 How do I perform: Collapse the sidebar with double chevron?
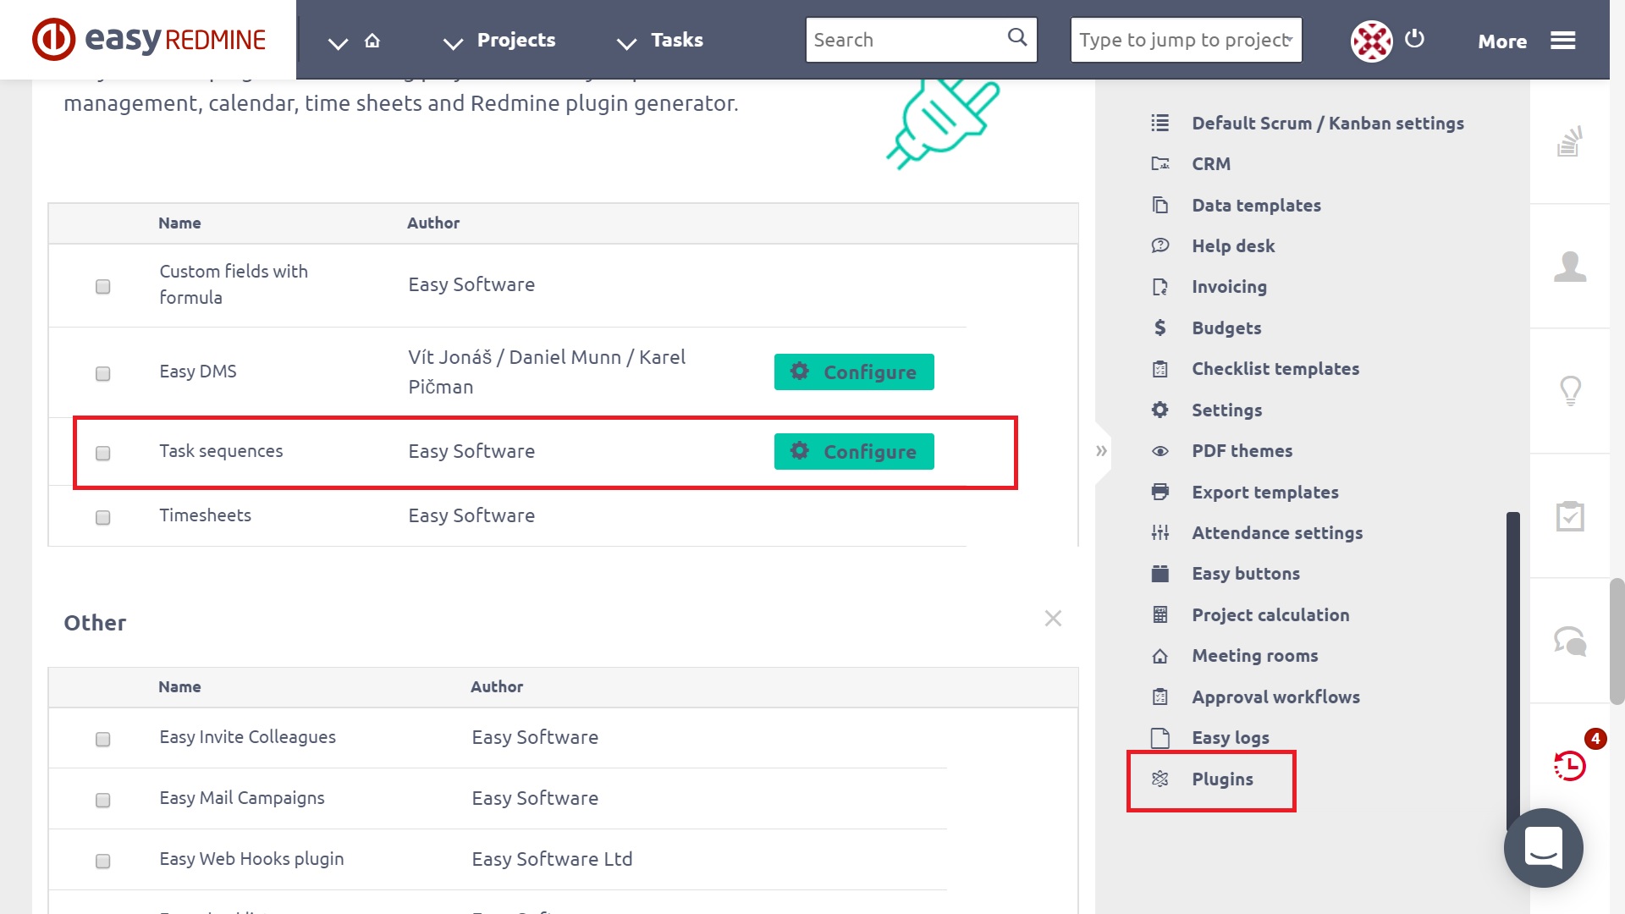(1101, 451)
